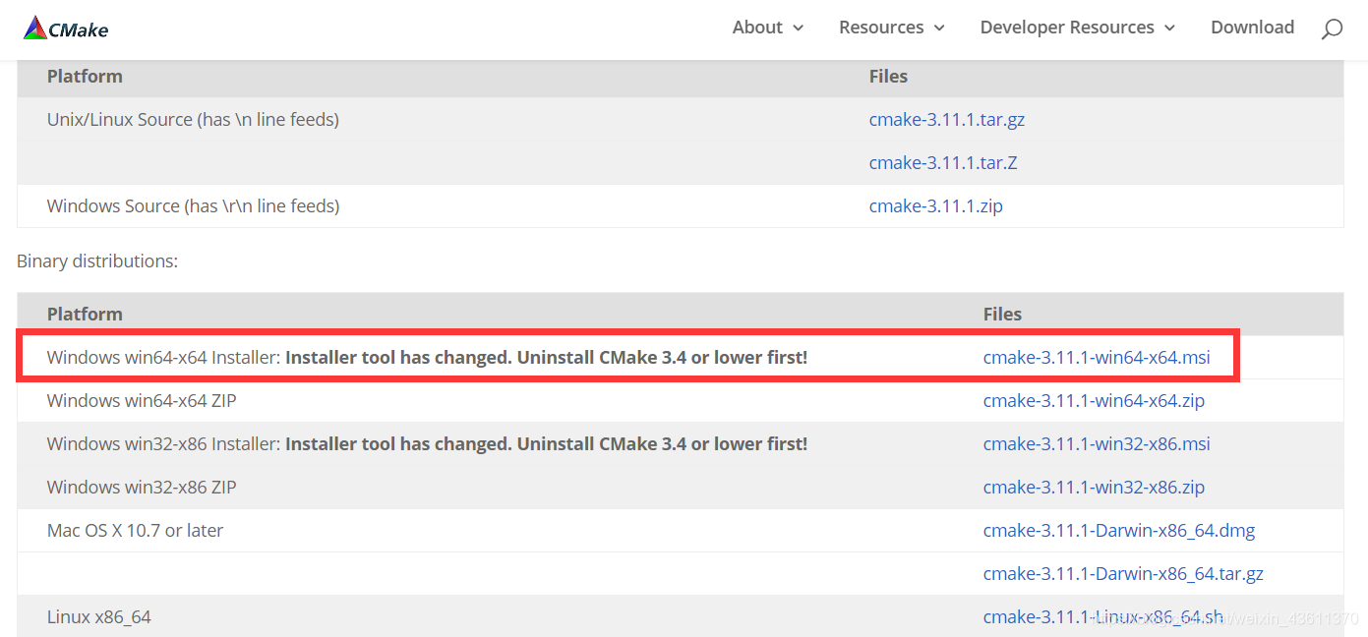The height and width of the screenshot is (637, 1368).
Task: Click the Files header in the source table
Action: click(x=888, y=77)
